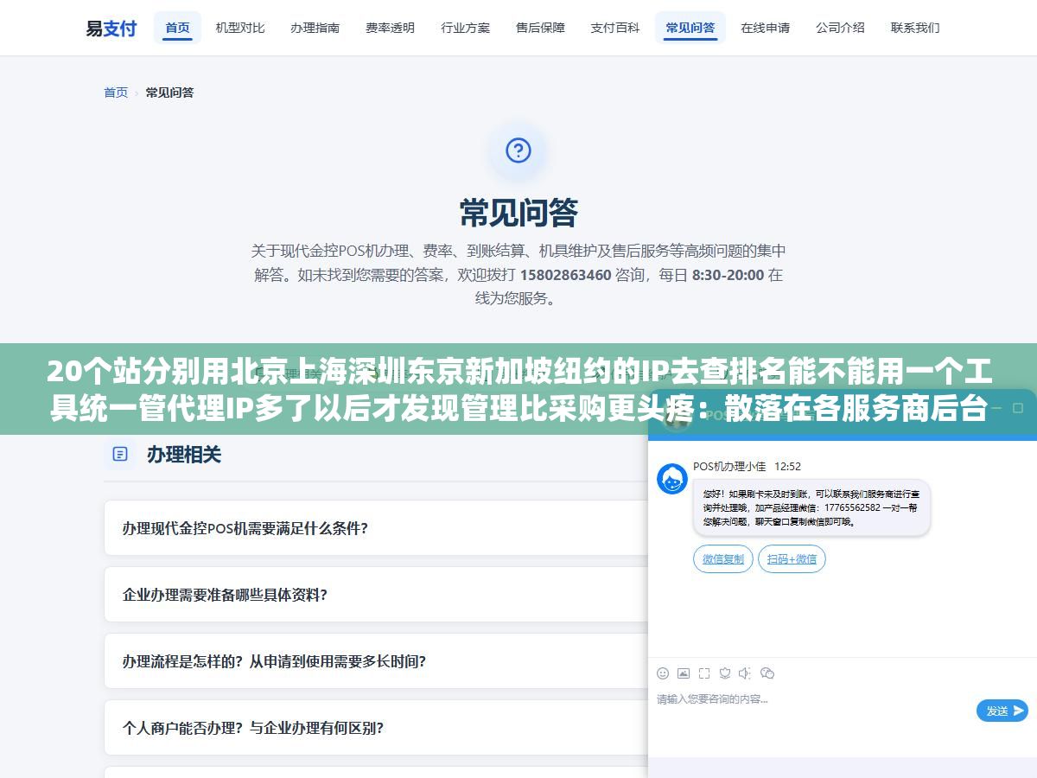Expand question 企业办理需要准备哪些具体资料?
Image resolution: width=1037 pixels, height=778 pixels.
pos(376,595)
